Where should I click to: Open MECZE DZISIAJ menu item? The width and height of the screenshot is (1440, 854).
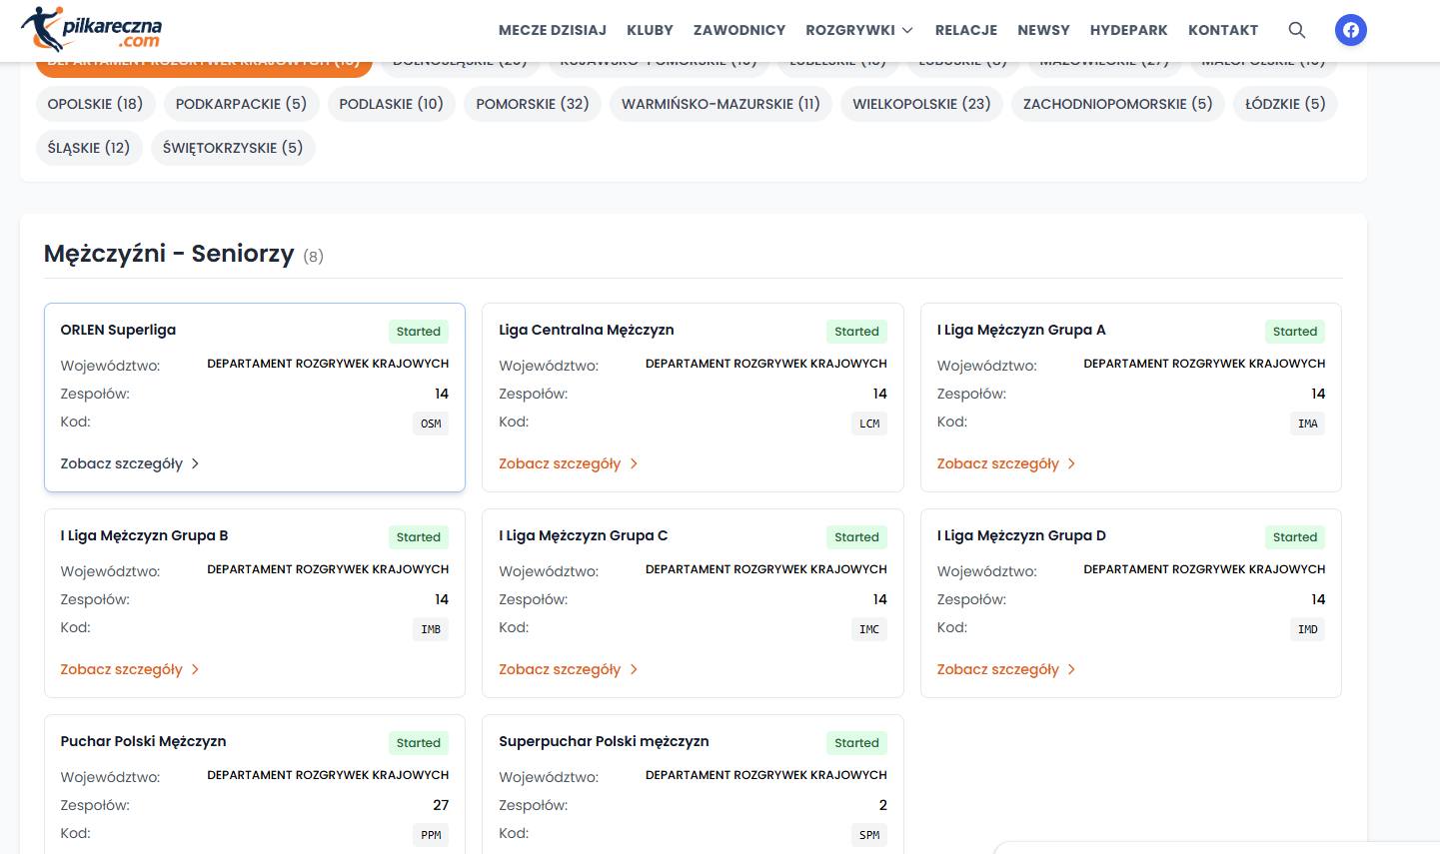(x=552, y=30)
